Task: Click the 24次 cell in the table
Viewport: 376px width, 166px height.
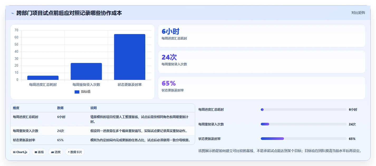Action: (x=61, y=131)
